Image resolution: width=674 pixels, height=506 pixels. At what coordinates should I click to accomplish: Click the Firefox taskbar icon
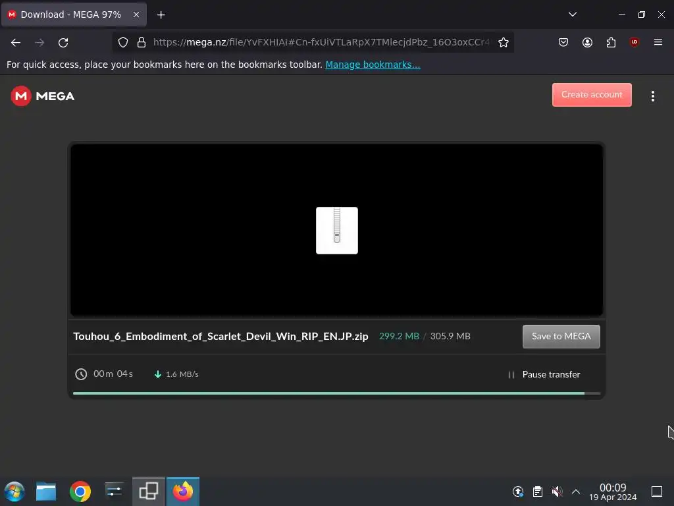(183, 491)
